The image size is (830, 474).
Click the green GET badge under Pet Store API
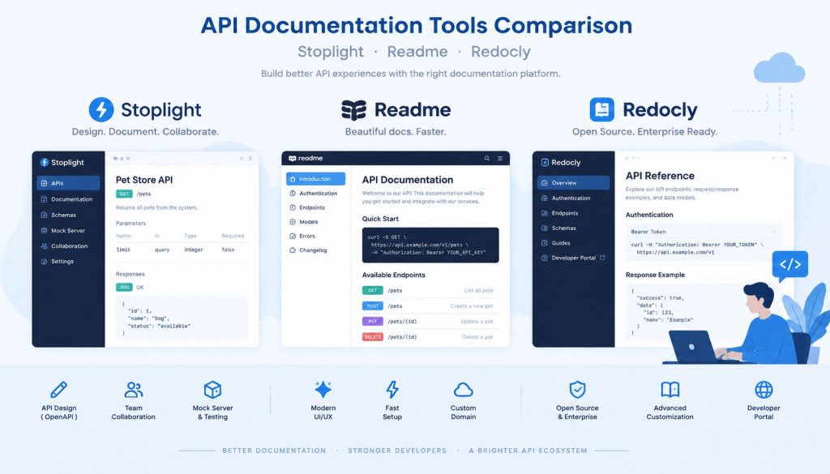[124, 194]
